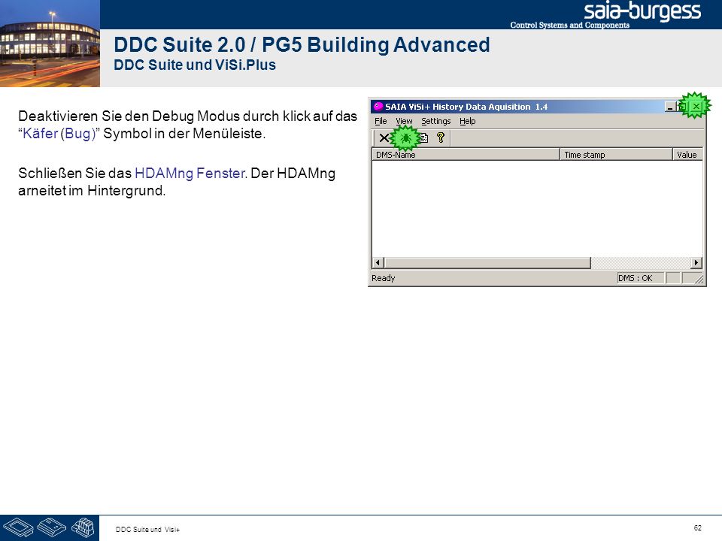This screenshot has width=722, height=541.
Task: Click the window resize grip in the status bar
Action: pos(699,279)
